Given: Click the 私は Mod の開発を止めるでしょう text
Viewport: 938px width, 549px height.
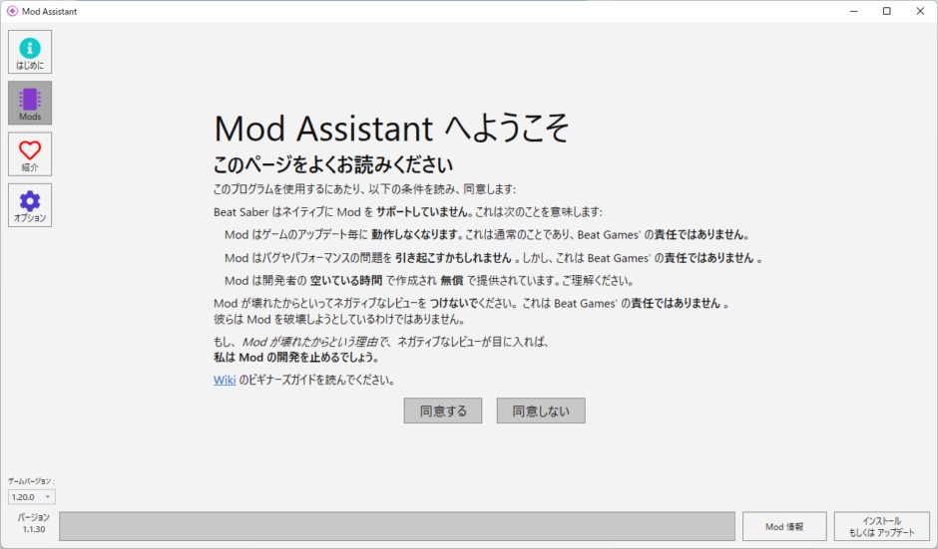Looking at the screenshot, I should [x=296, y=358].
